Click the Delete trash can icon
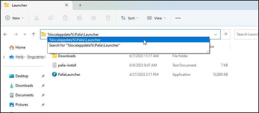This screenshot has height=113, width=259. coord(108,18)
